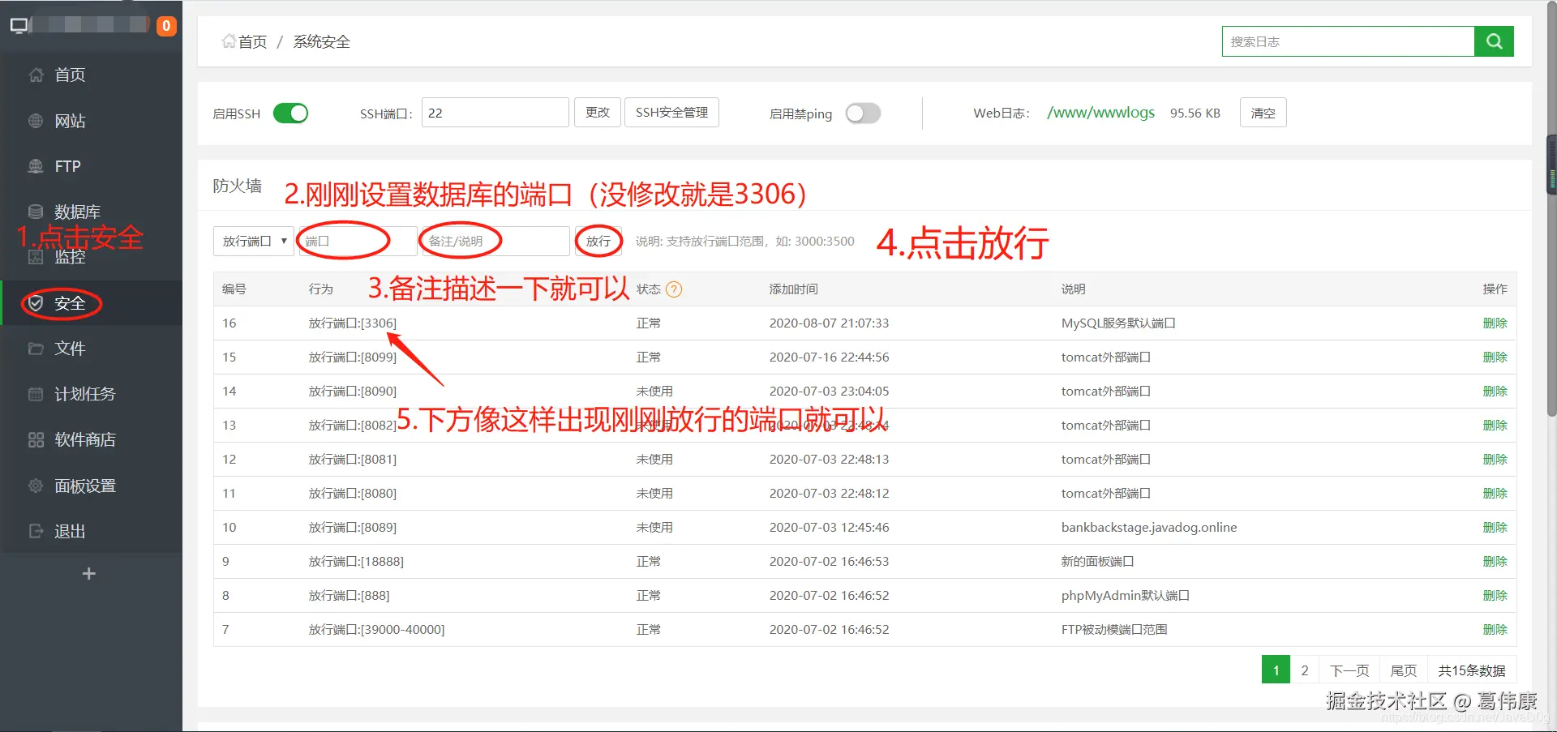Delete the port 3306 rule

tap(1495, 323)
